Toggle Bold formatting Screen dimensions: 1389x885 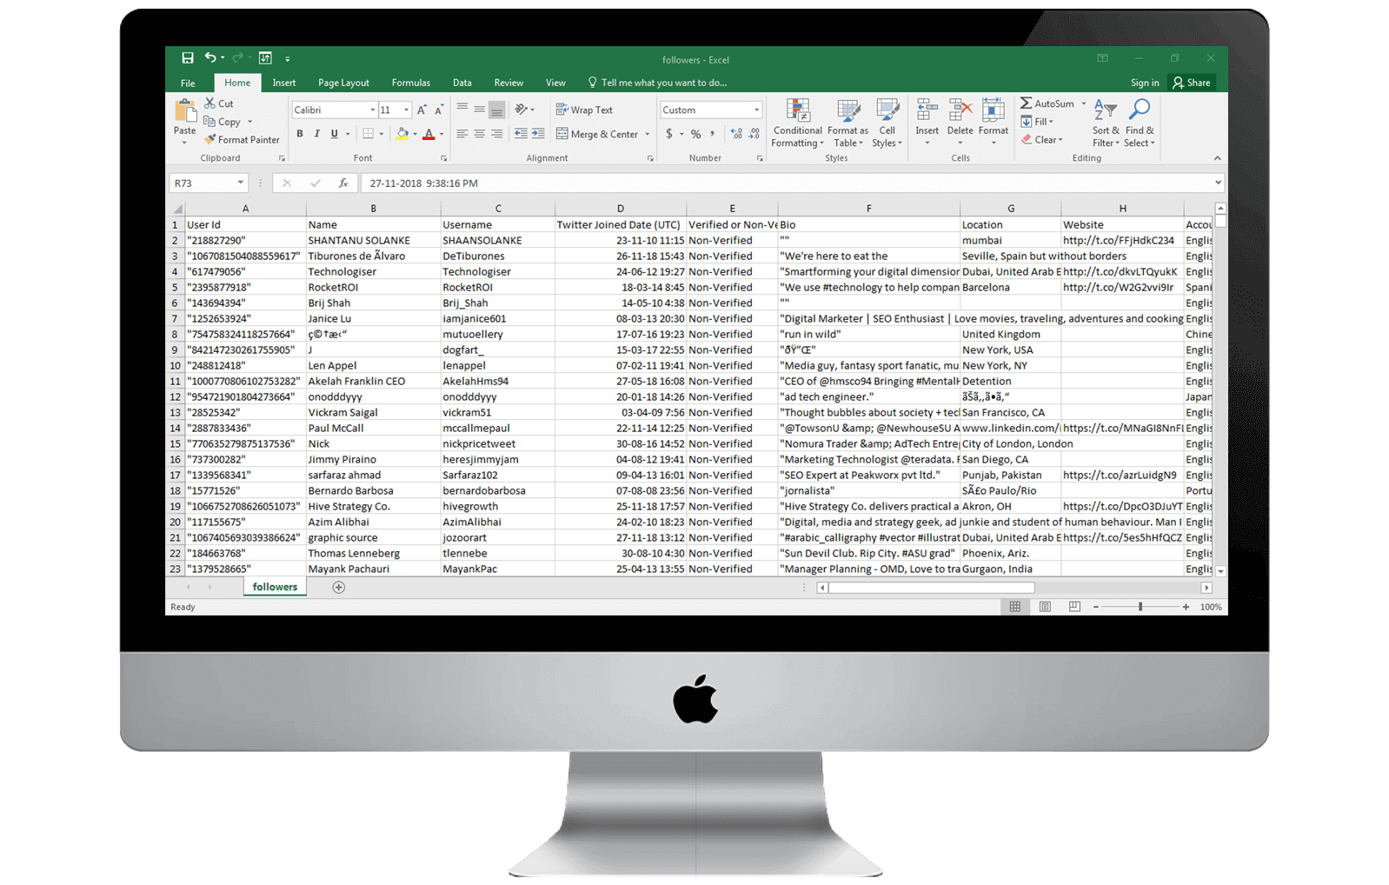pyautogui.click(x=300, y=134)
